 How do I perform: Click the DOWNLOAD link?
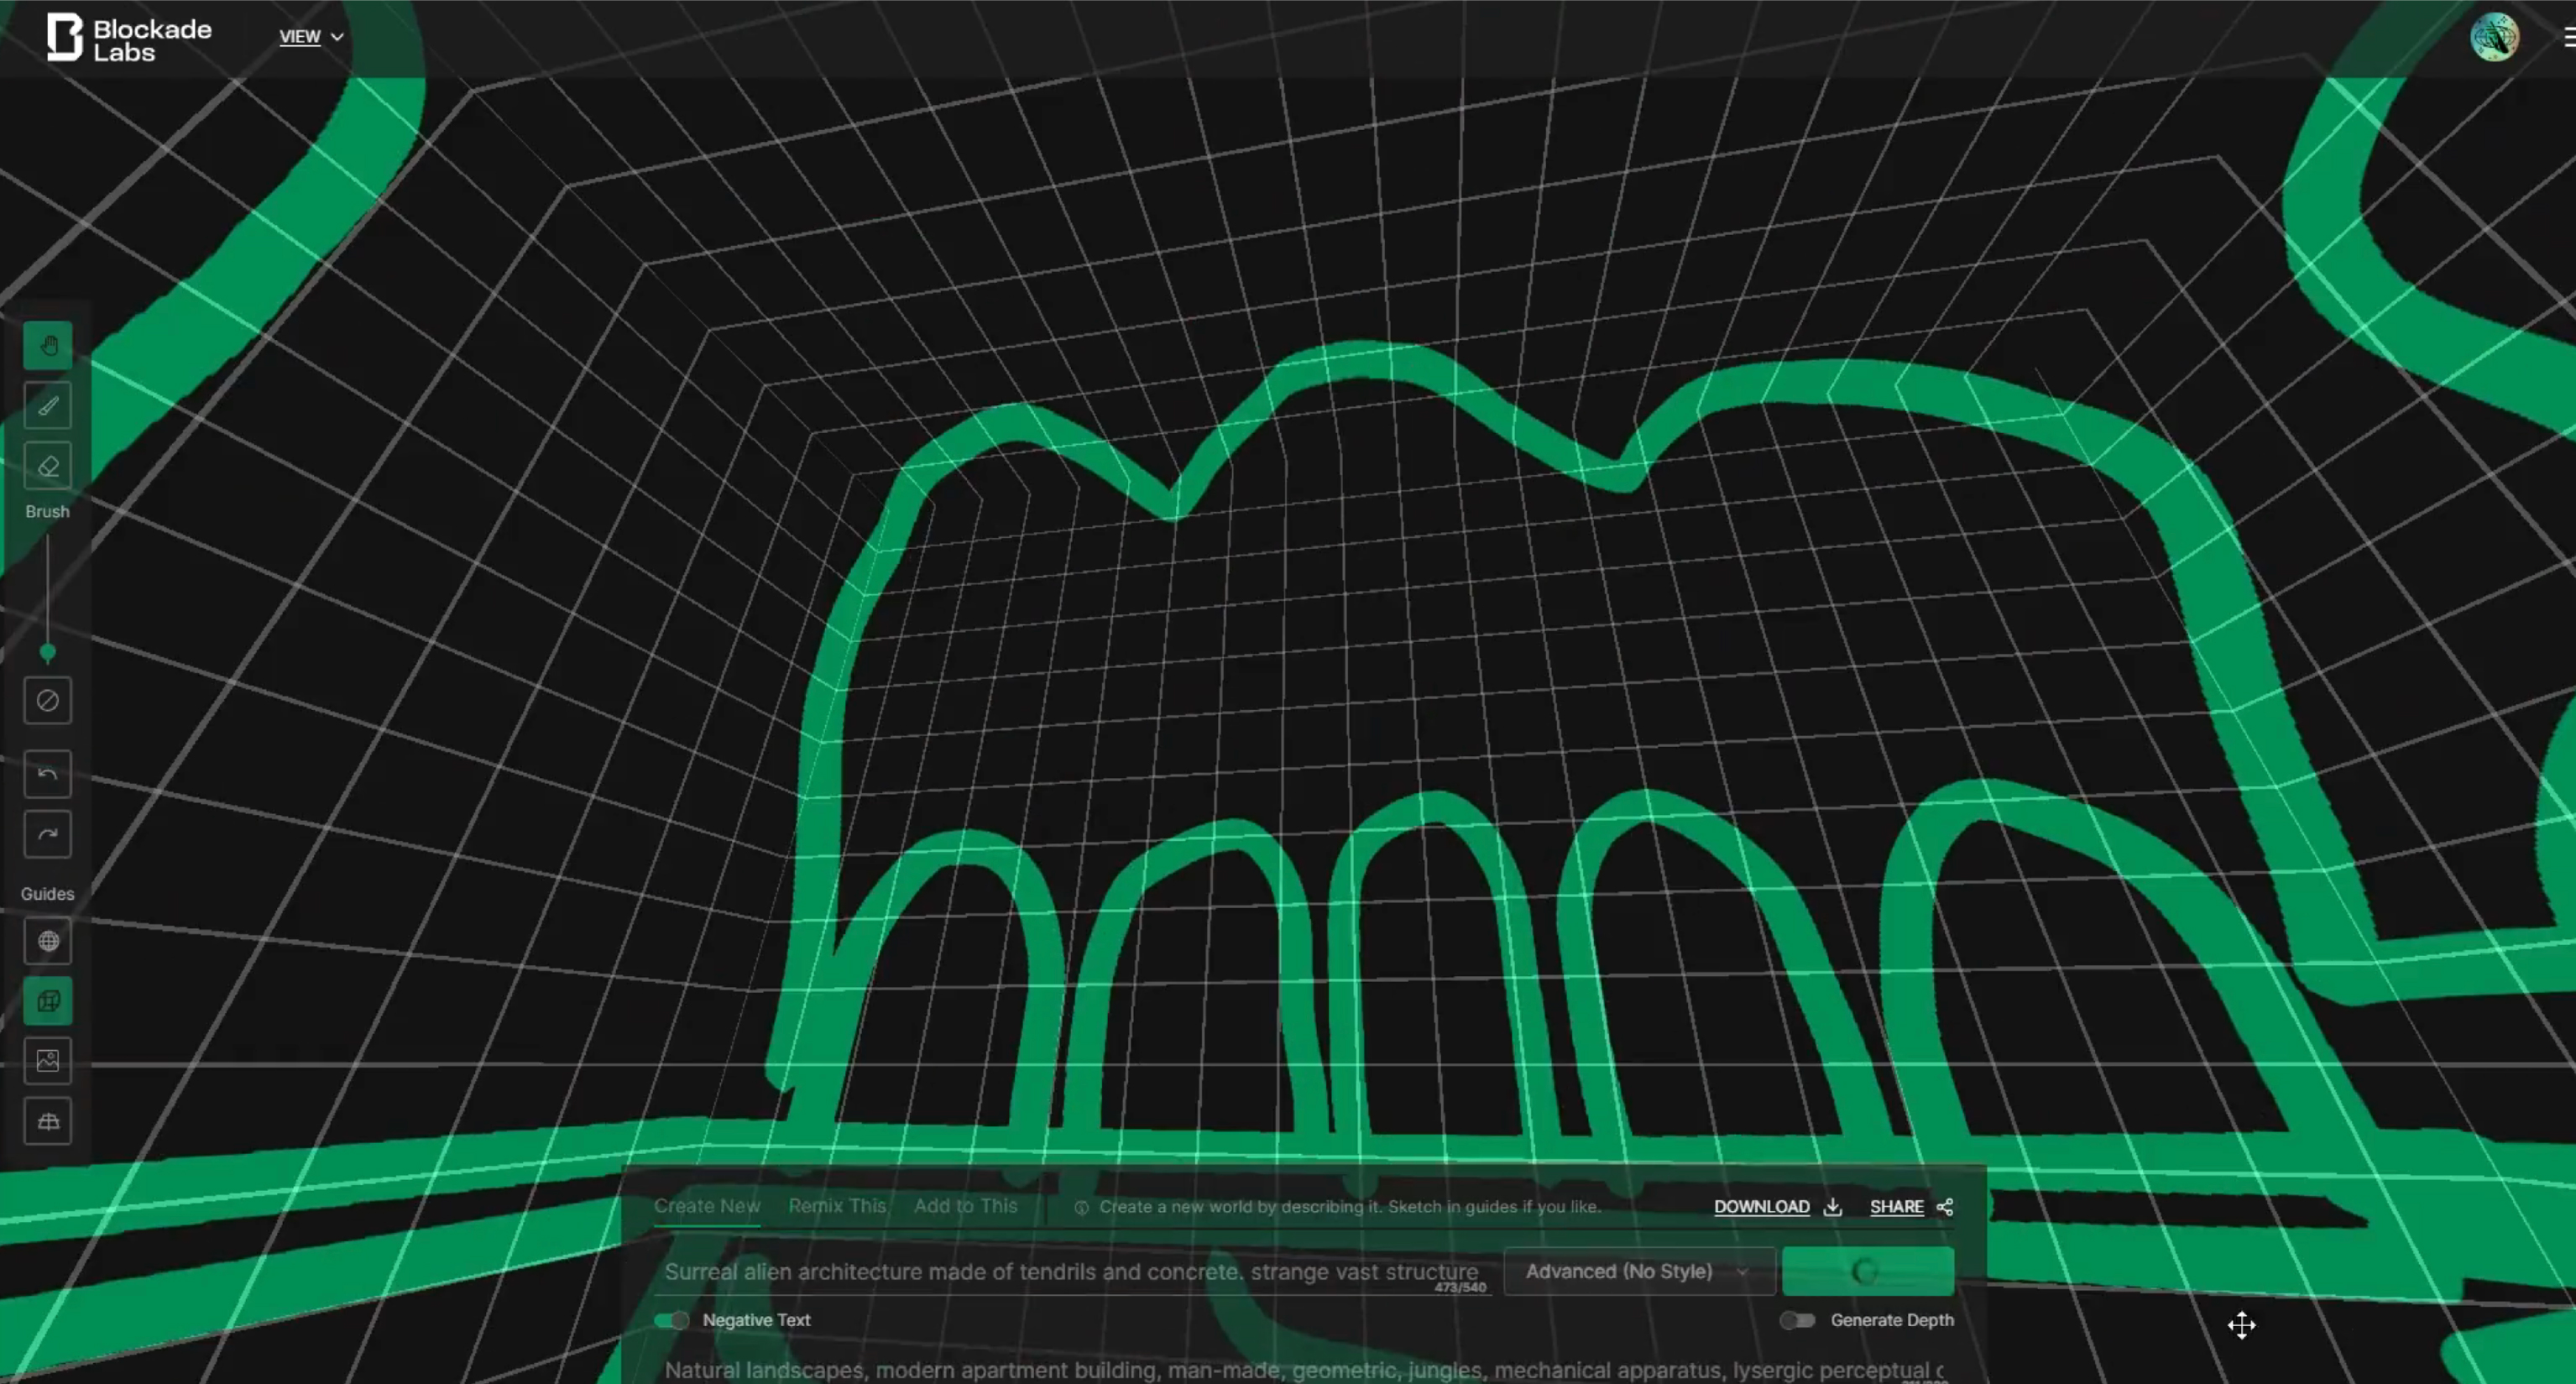[x=1761, y=1207]
